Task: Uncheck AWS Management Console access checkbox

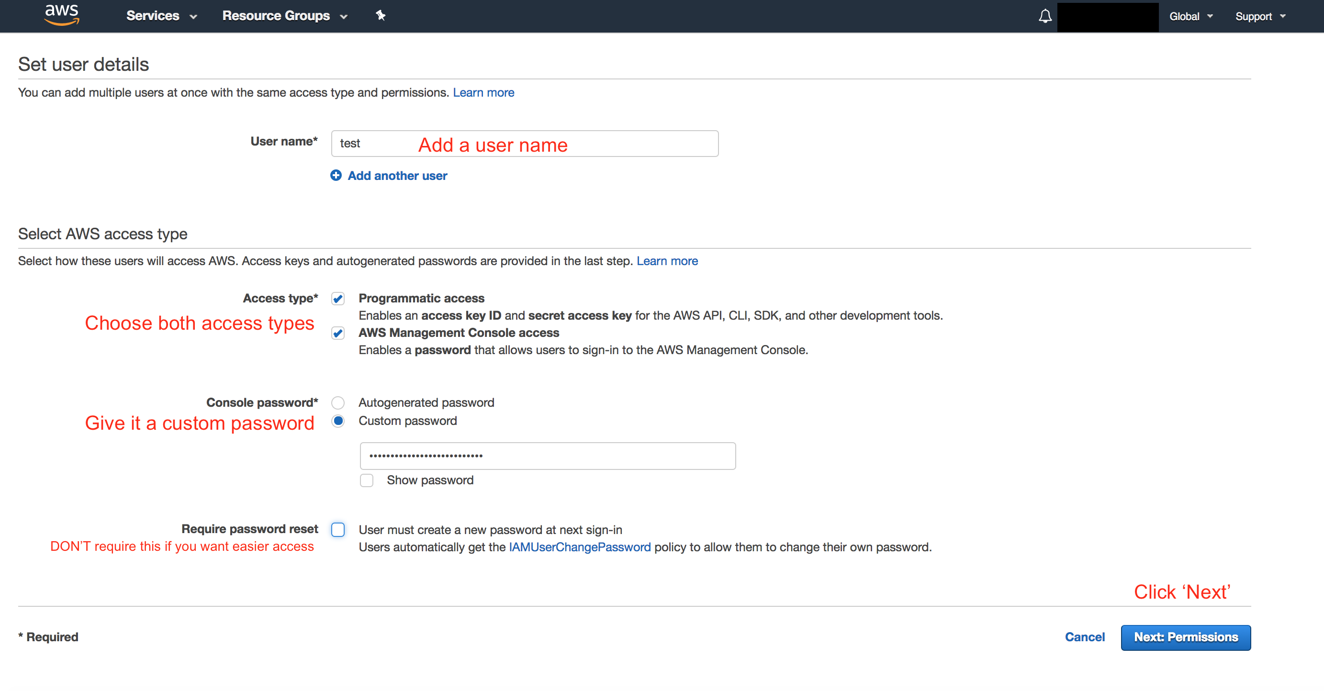Action: click(337, 334)
